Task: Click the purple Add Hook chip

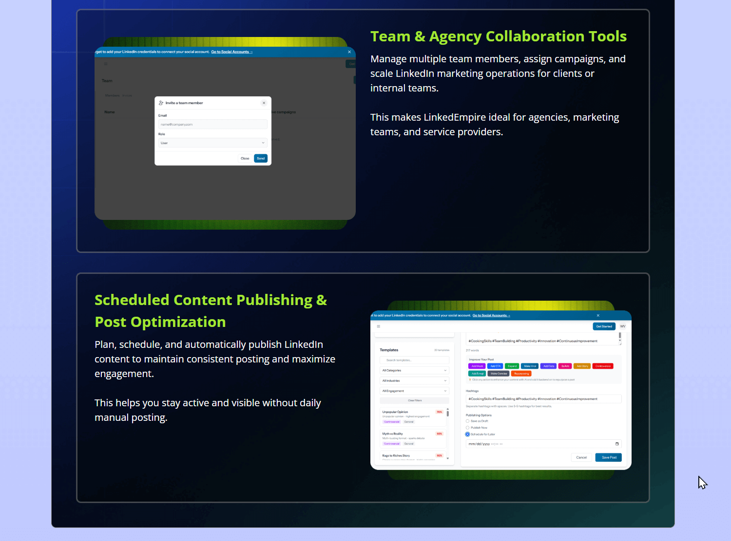Action: 477,366
